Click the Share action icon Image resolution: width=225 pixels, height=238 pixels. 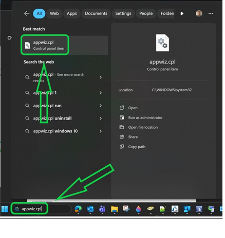coord(122,137)
